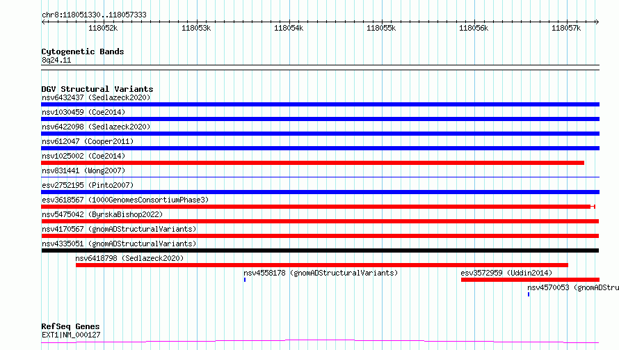Click the red bar under nsv6418798

click(x=322, y=265)
